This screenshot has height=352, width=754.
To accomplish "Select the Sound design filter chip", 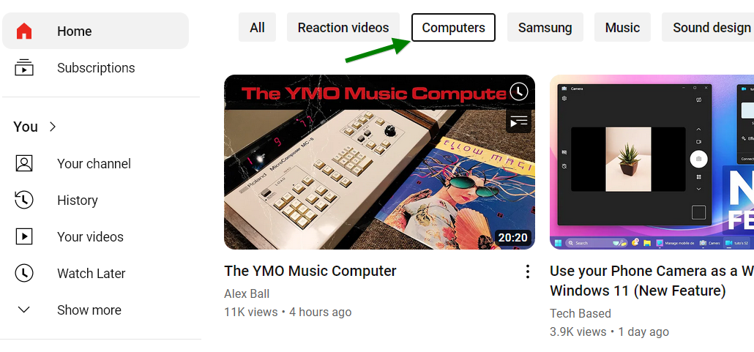I will click(x=708, y=27).
